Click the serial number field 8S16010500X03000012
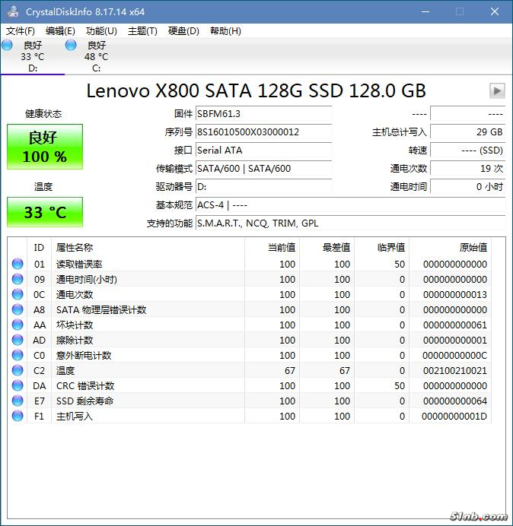The image size is (513, 526). 263,131
